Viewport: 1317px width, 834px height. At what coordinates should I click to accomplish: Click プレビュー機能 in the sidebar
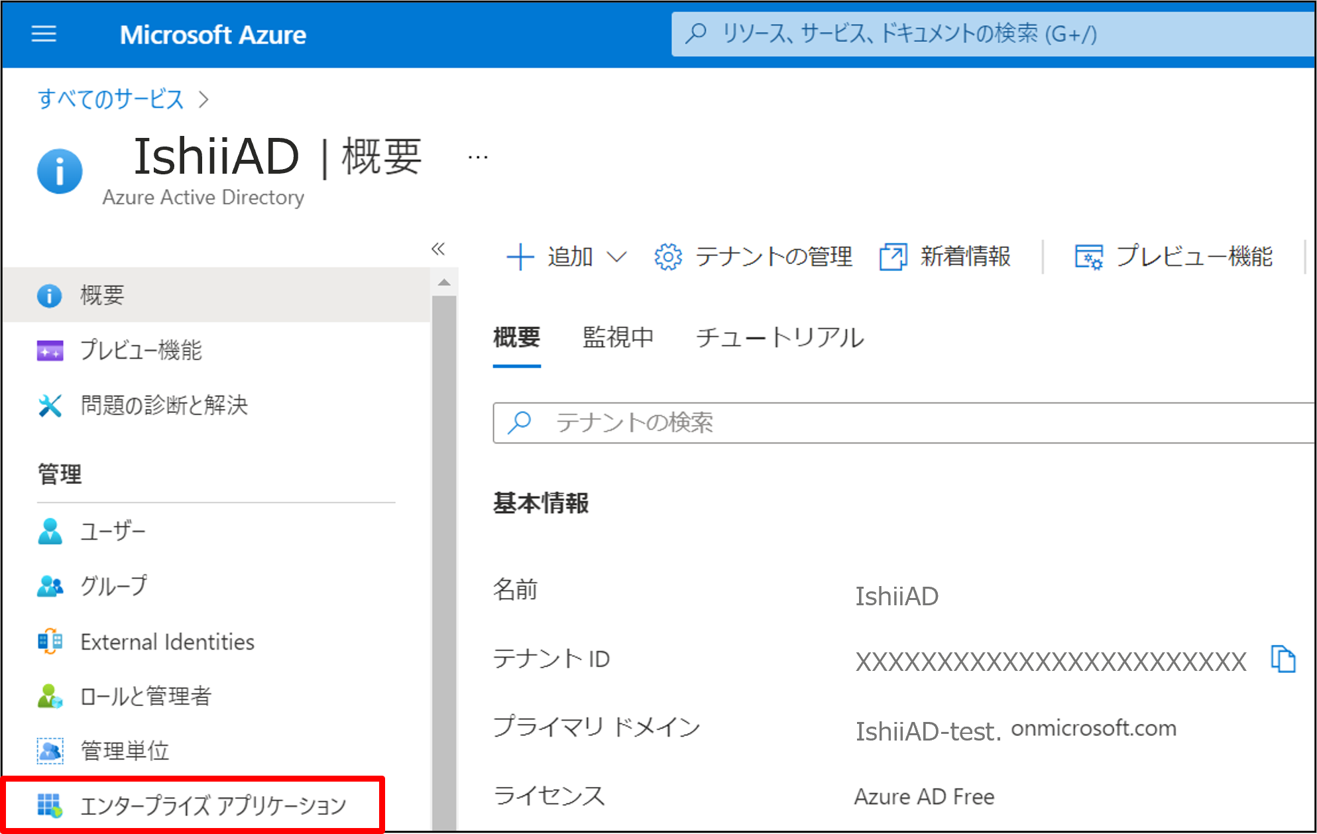tap(141, 350)
